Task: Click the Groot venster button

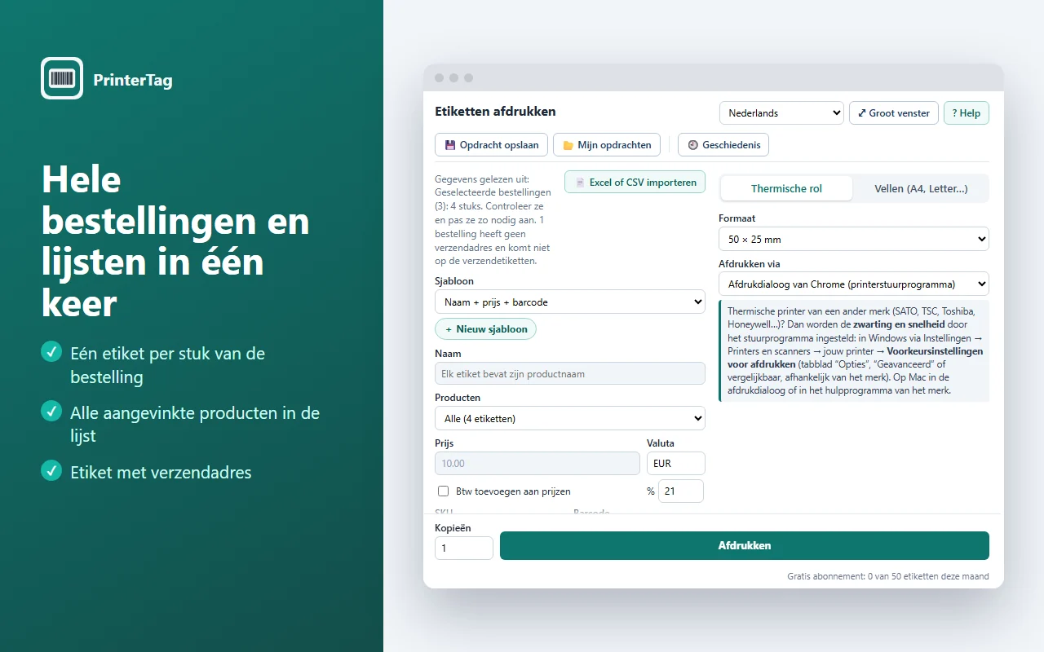Action: 894,113
